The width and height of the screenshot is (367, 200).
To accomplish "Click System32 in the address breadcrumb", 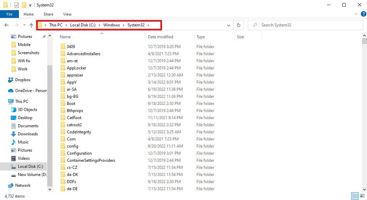I will pyautogui.click(x=136, y=25).
